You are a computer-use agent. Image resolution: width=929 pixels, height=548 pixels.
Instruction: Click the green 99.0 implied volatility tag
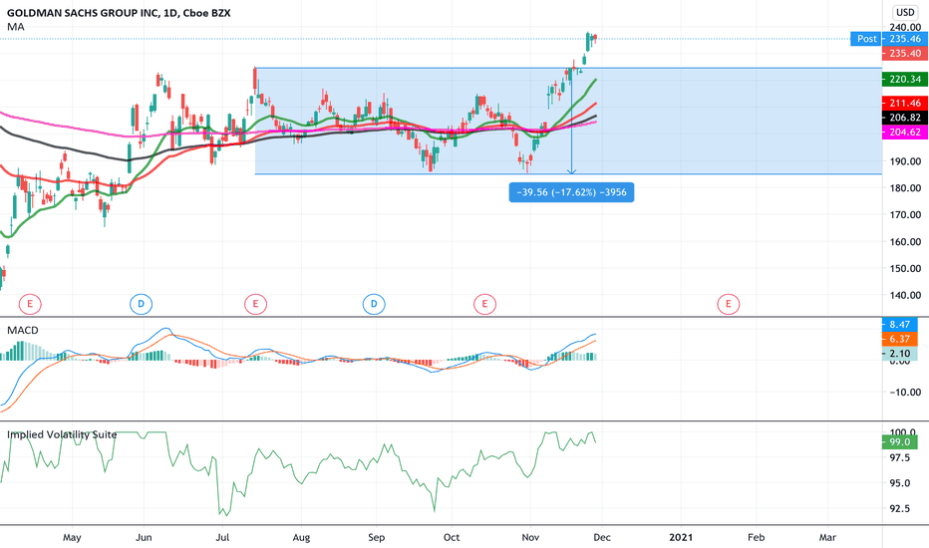click(899, 442)
